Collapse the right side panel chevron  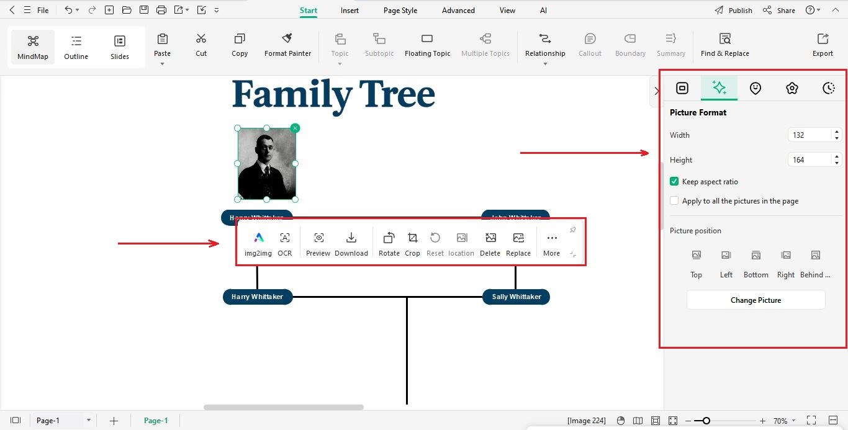pos(657,91)
